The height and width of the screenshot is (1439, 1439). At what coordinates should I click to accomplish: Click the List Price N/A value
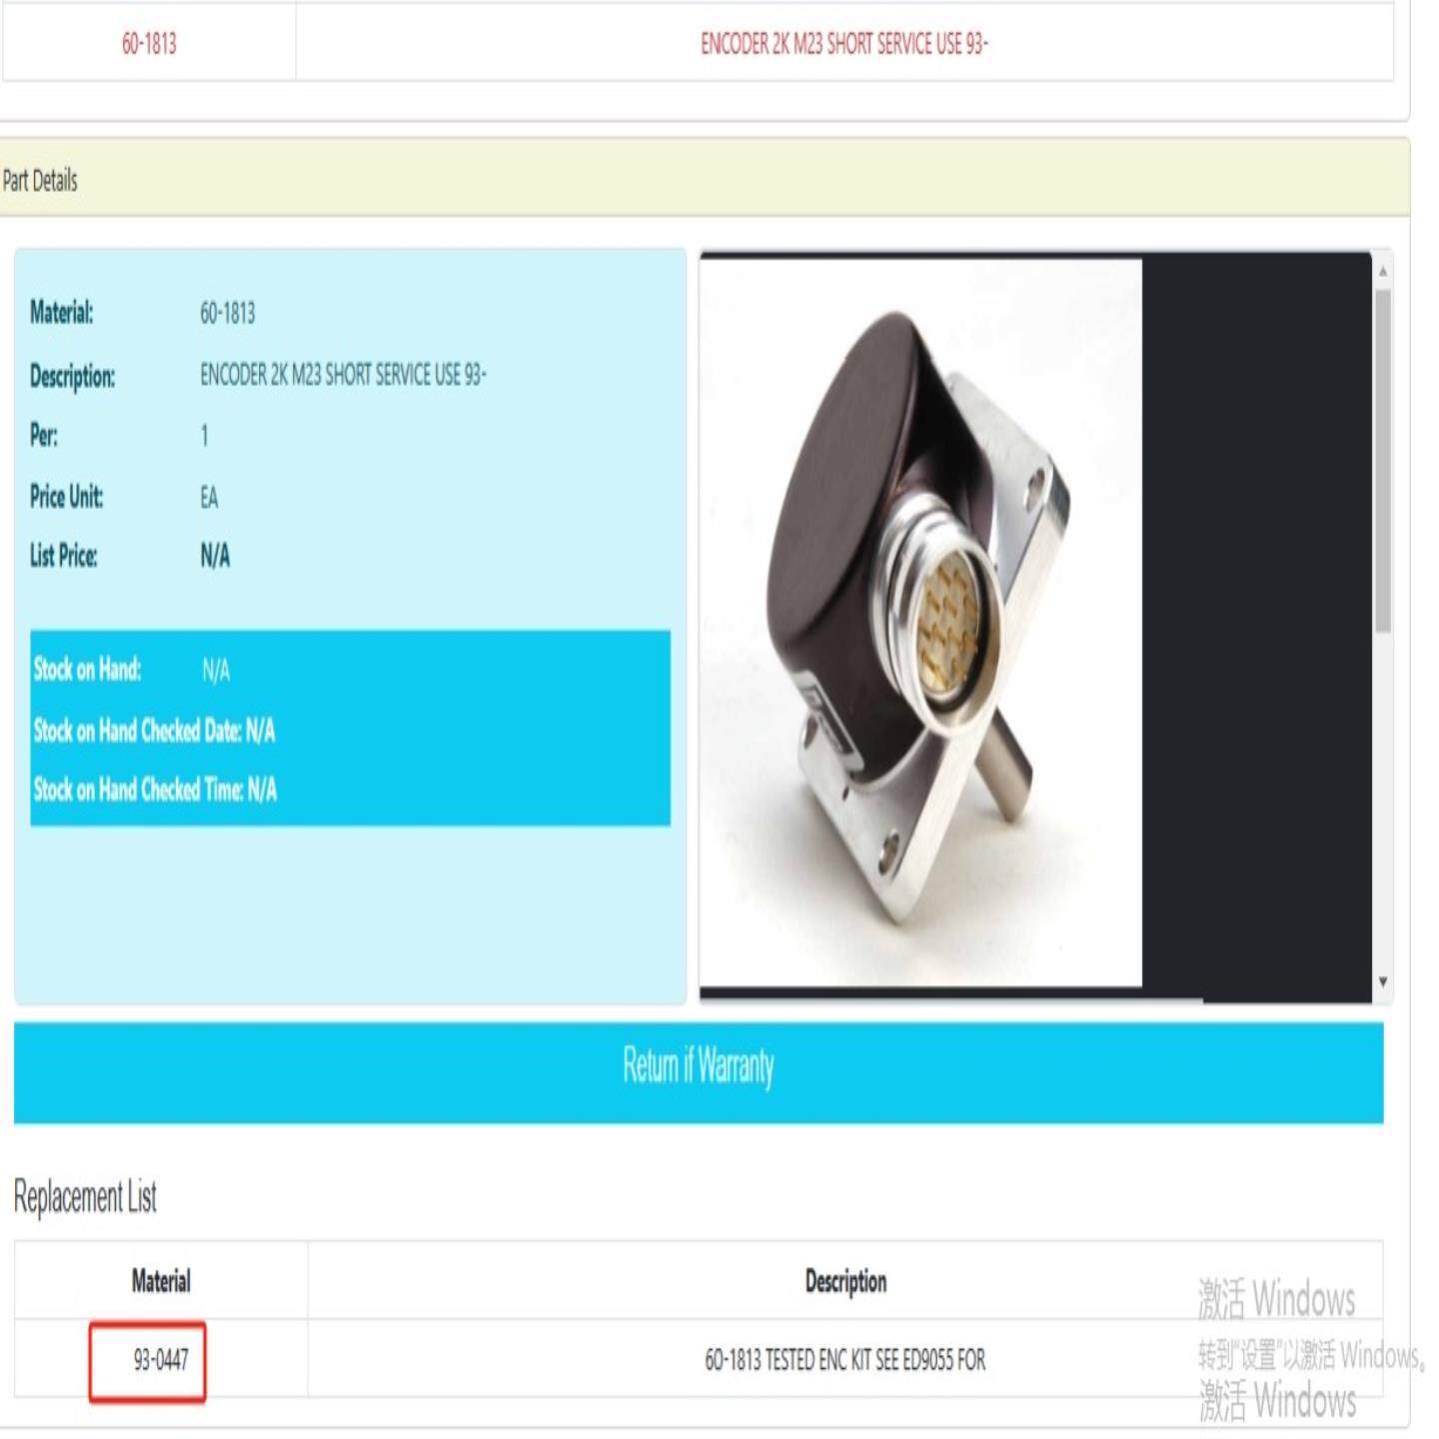tap(215, 556)
